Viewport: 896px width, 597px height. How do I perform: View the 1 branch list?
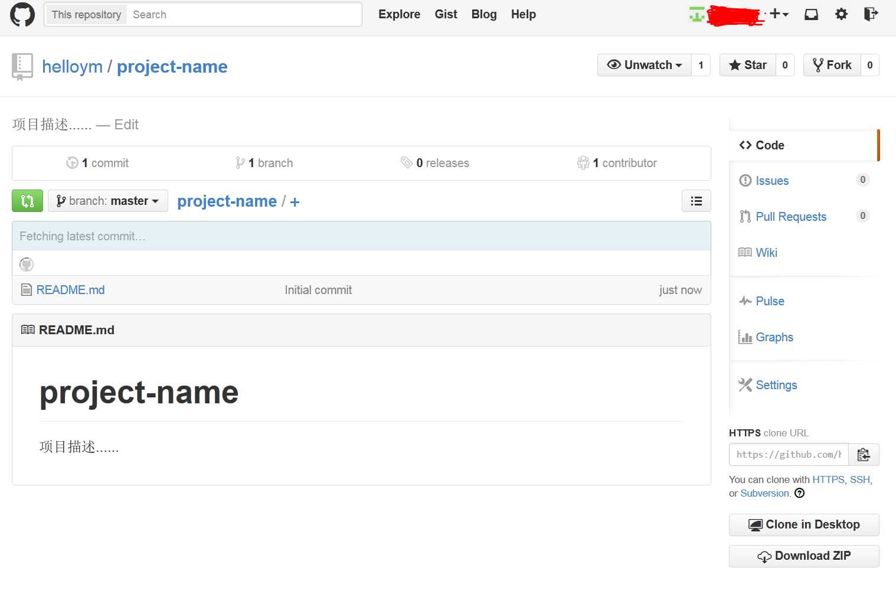264,163
